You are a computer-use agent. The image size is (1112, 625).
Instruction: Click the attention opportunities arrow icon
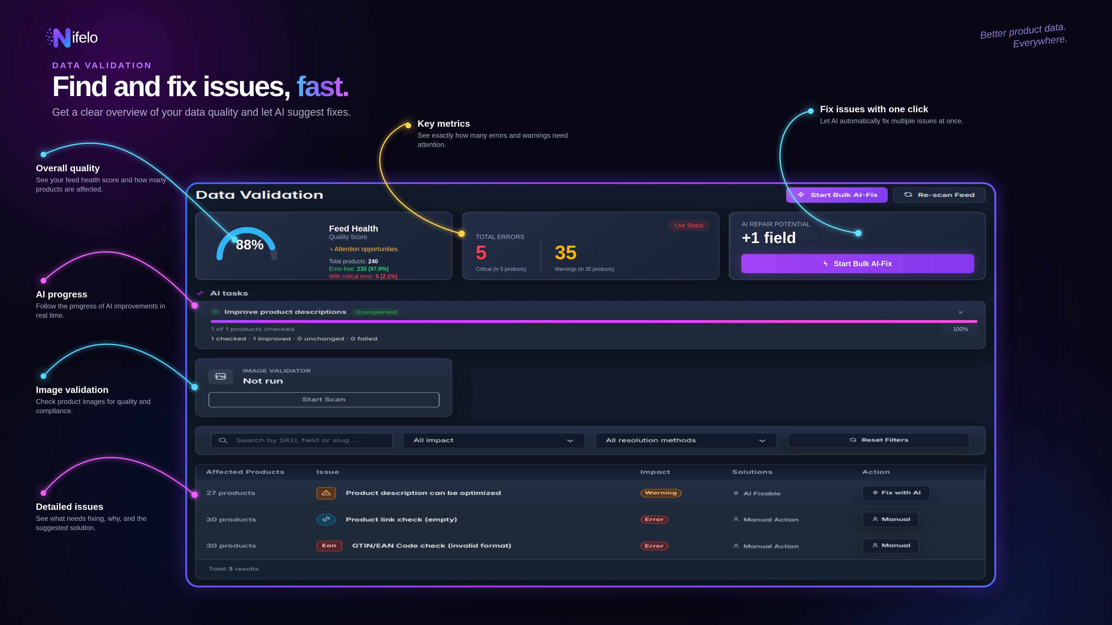coord(331,249)
